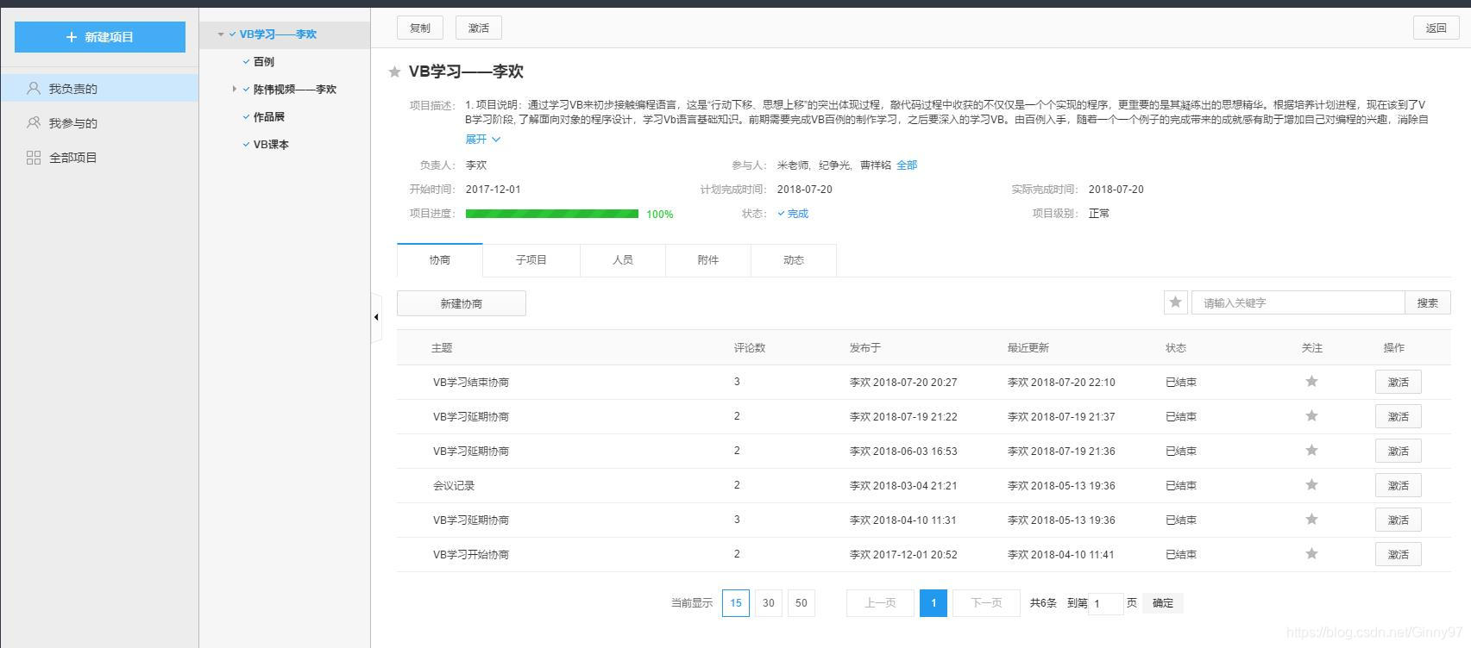Focus the go-to page number field
Image resolution: width=1471 pixels, height=648 pixels.
click(1106, 603)
